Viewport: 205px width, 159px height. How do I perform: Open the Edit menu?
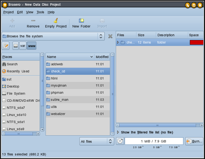[20, 12]
